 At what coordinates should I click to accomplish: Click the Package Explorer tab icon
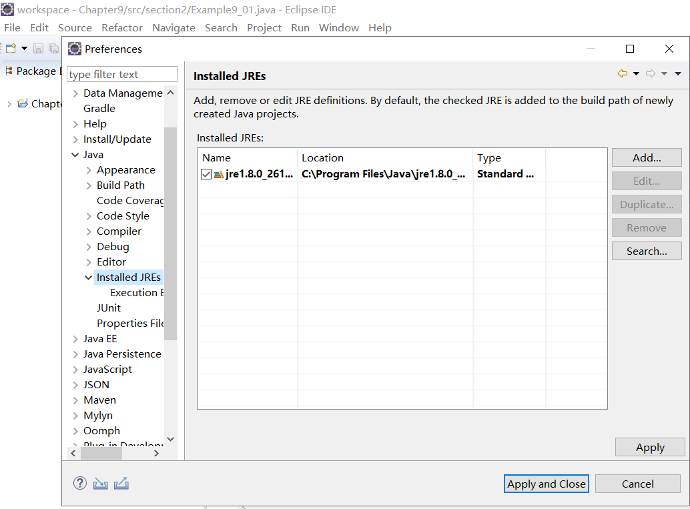point(9,71)
